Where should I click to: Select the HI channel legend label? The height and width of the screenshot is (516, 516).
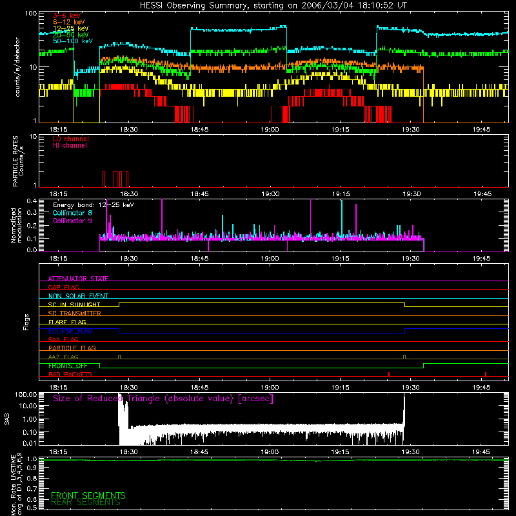(x=70, y=146)
